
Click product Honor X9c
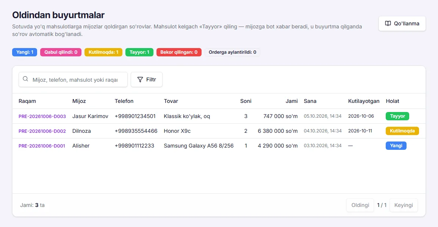tap(177, 131)
